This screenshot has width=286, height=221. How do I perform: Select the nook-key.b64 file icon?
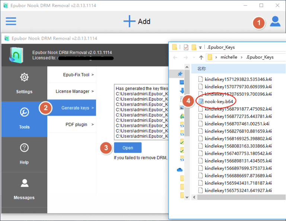coord(201,101)
